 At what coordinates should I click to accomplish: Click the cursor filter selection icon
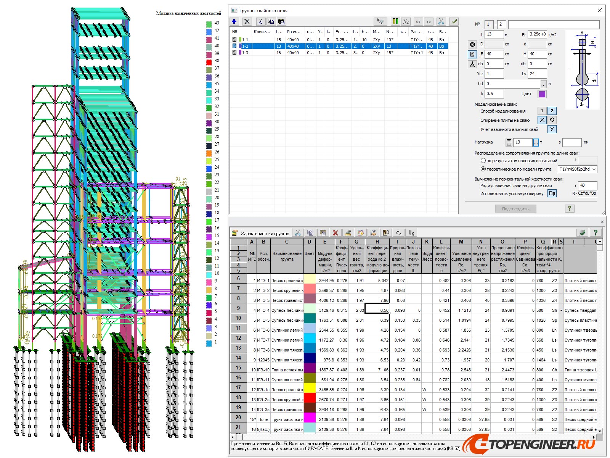(380, 22)
